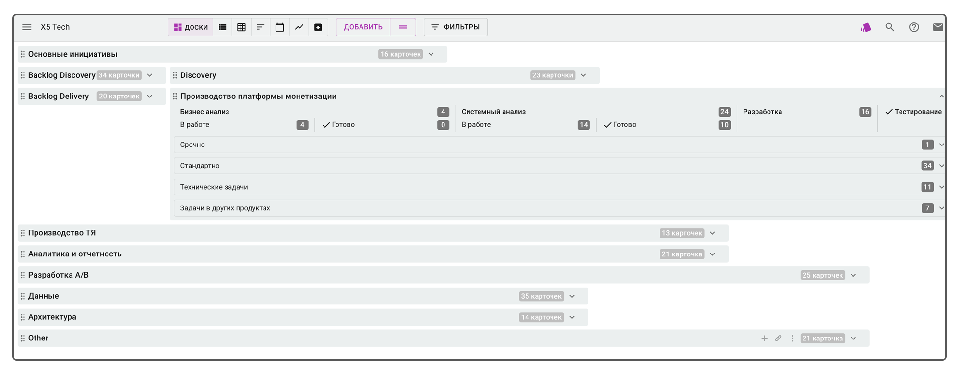This screenshot has width=960, height=375.
Task: Click the 25 карточек badge
Action: coord(823,276)
